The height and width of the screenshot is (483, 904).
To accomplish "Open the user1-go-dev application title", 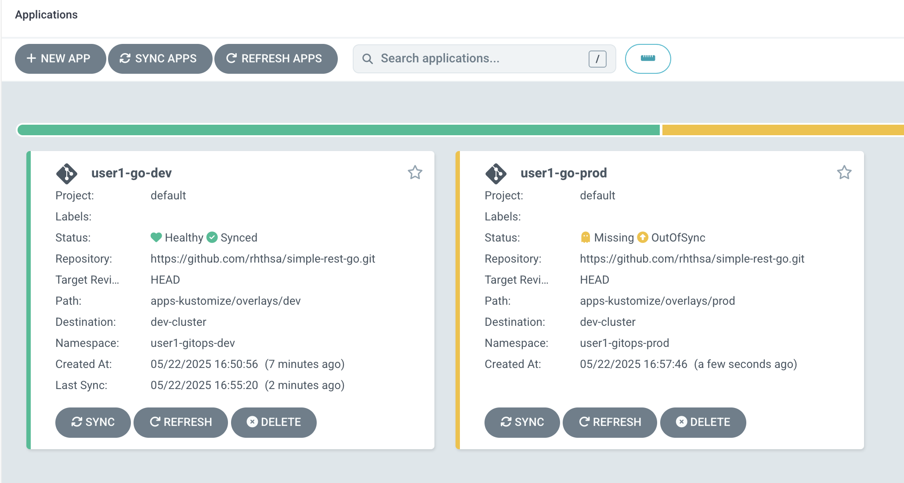I will [x=131, y=173].
